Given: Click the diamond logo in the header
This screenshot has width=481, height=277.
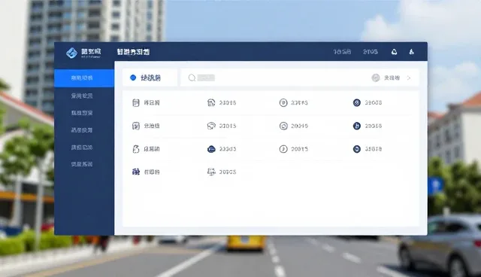Looking at the screenshot, I should (x=71, y=53).
